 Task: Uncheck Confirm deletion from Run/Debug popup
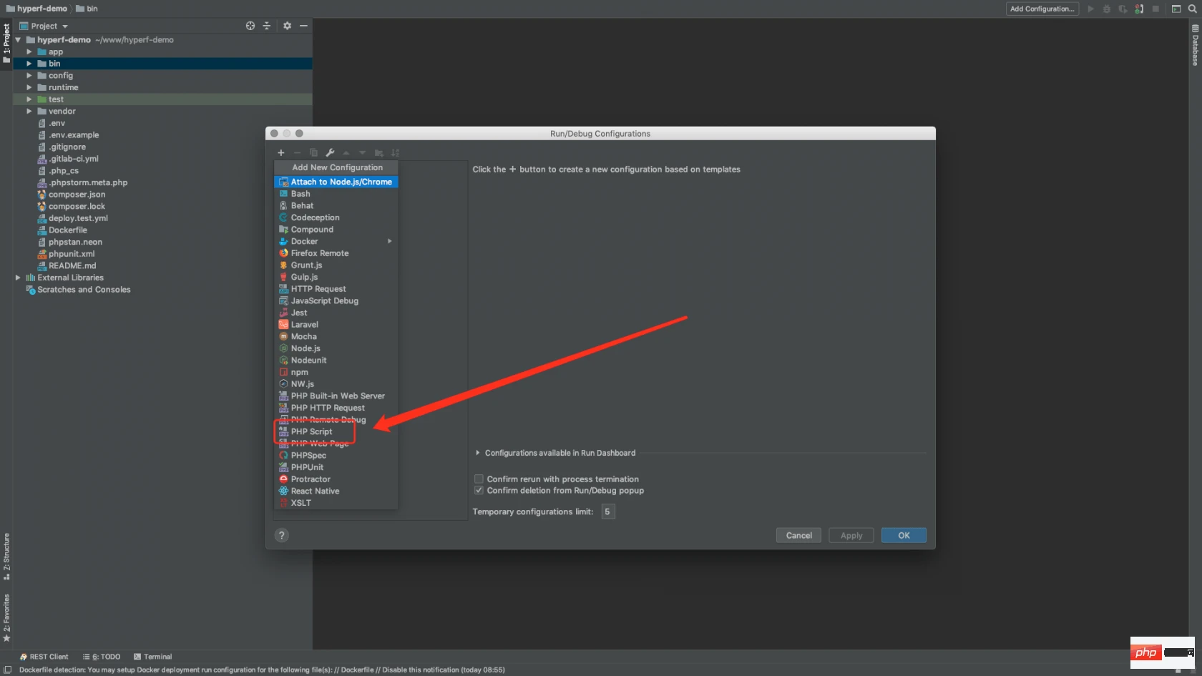pos(479,491)
